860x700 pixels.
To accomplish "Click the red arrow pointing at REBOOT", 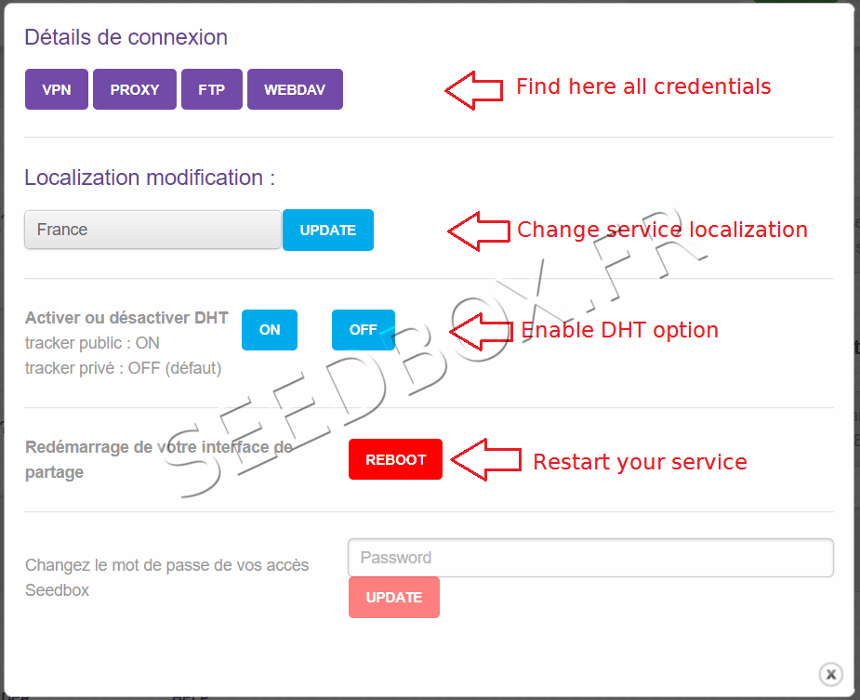I will point(484,460).
